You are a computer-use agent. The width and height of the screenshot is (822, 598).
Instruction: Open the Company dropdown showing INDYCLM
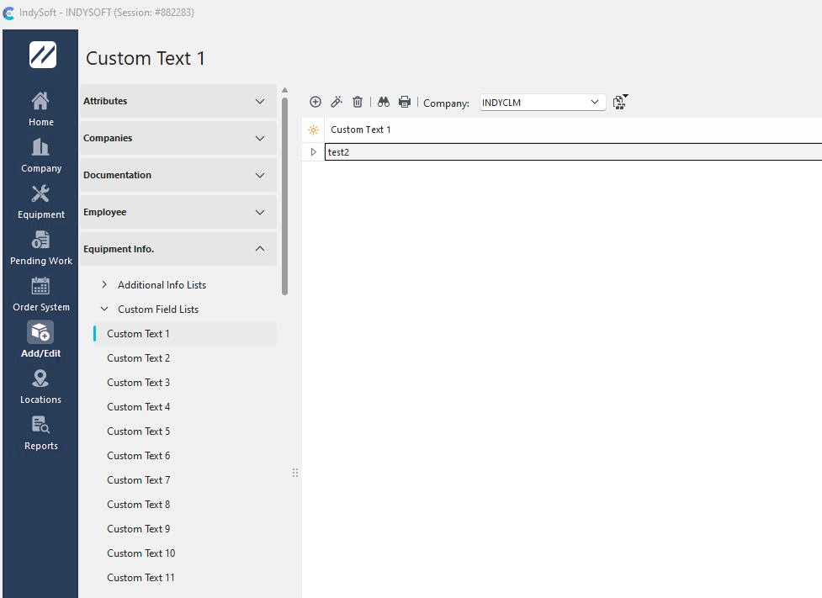[543, 103]
